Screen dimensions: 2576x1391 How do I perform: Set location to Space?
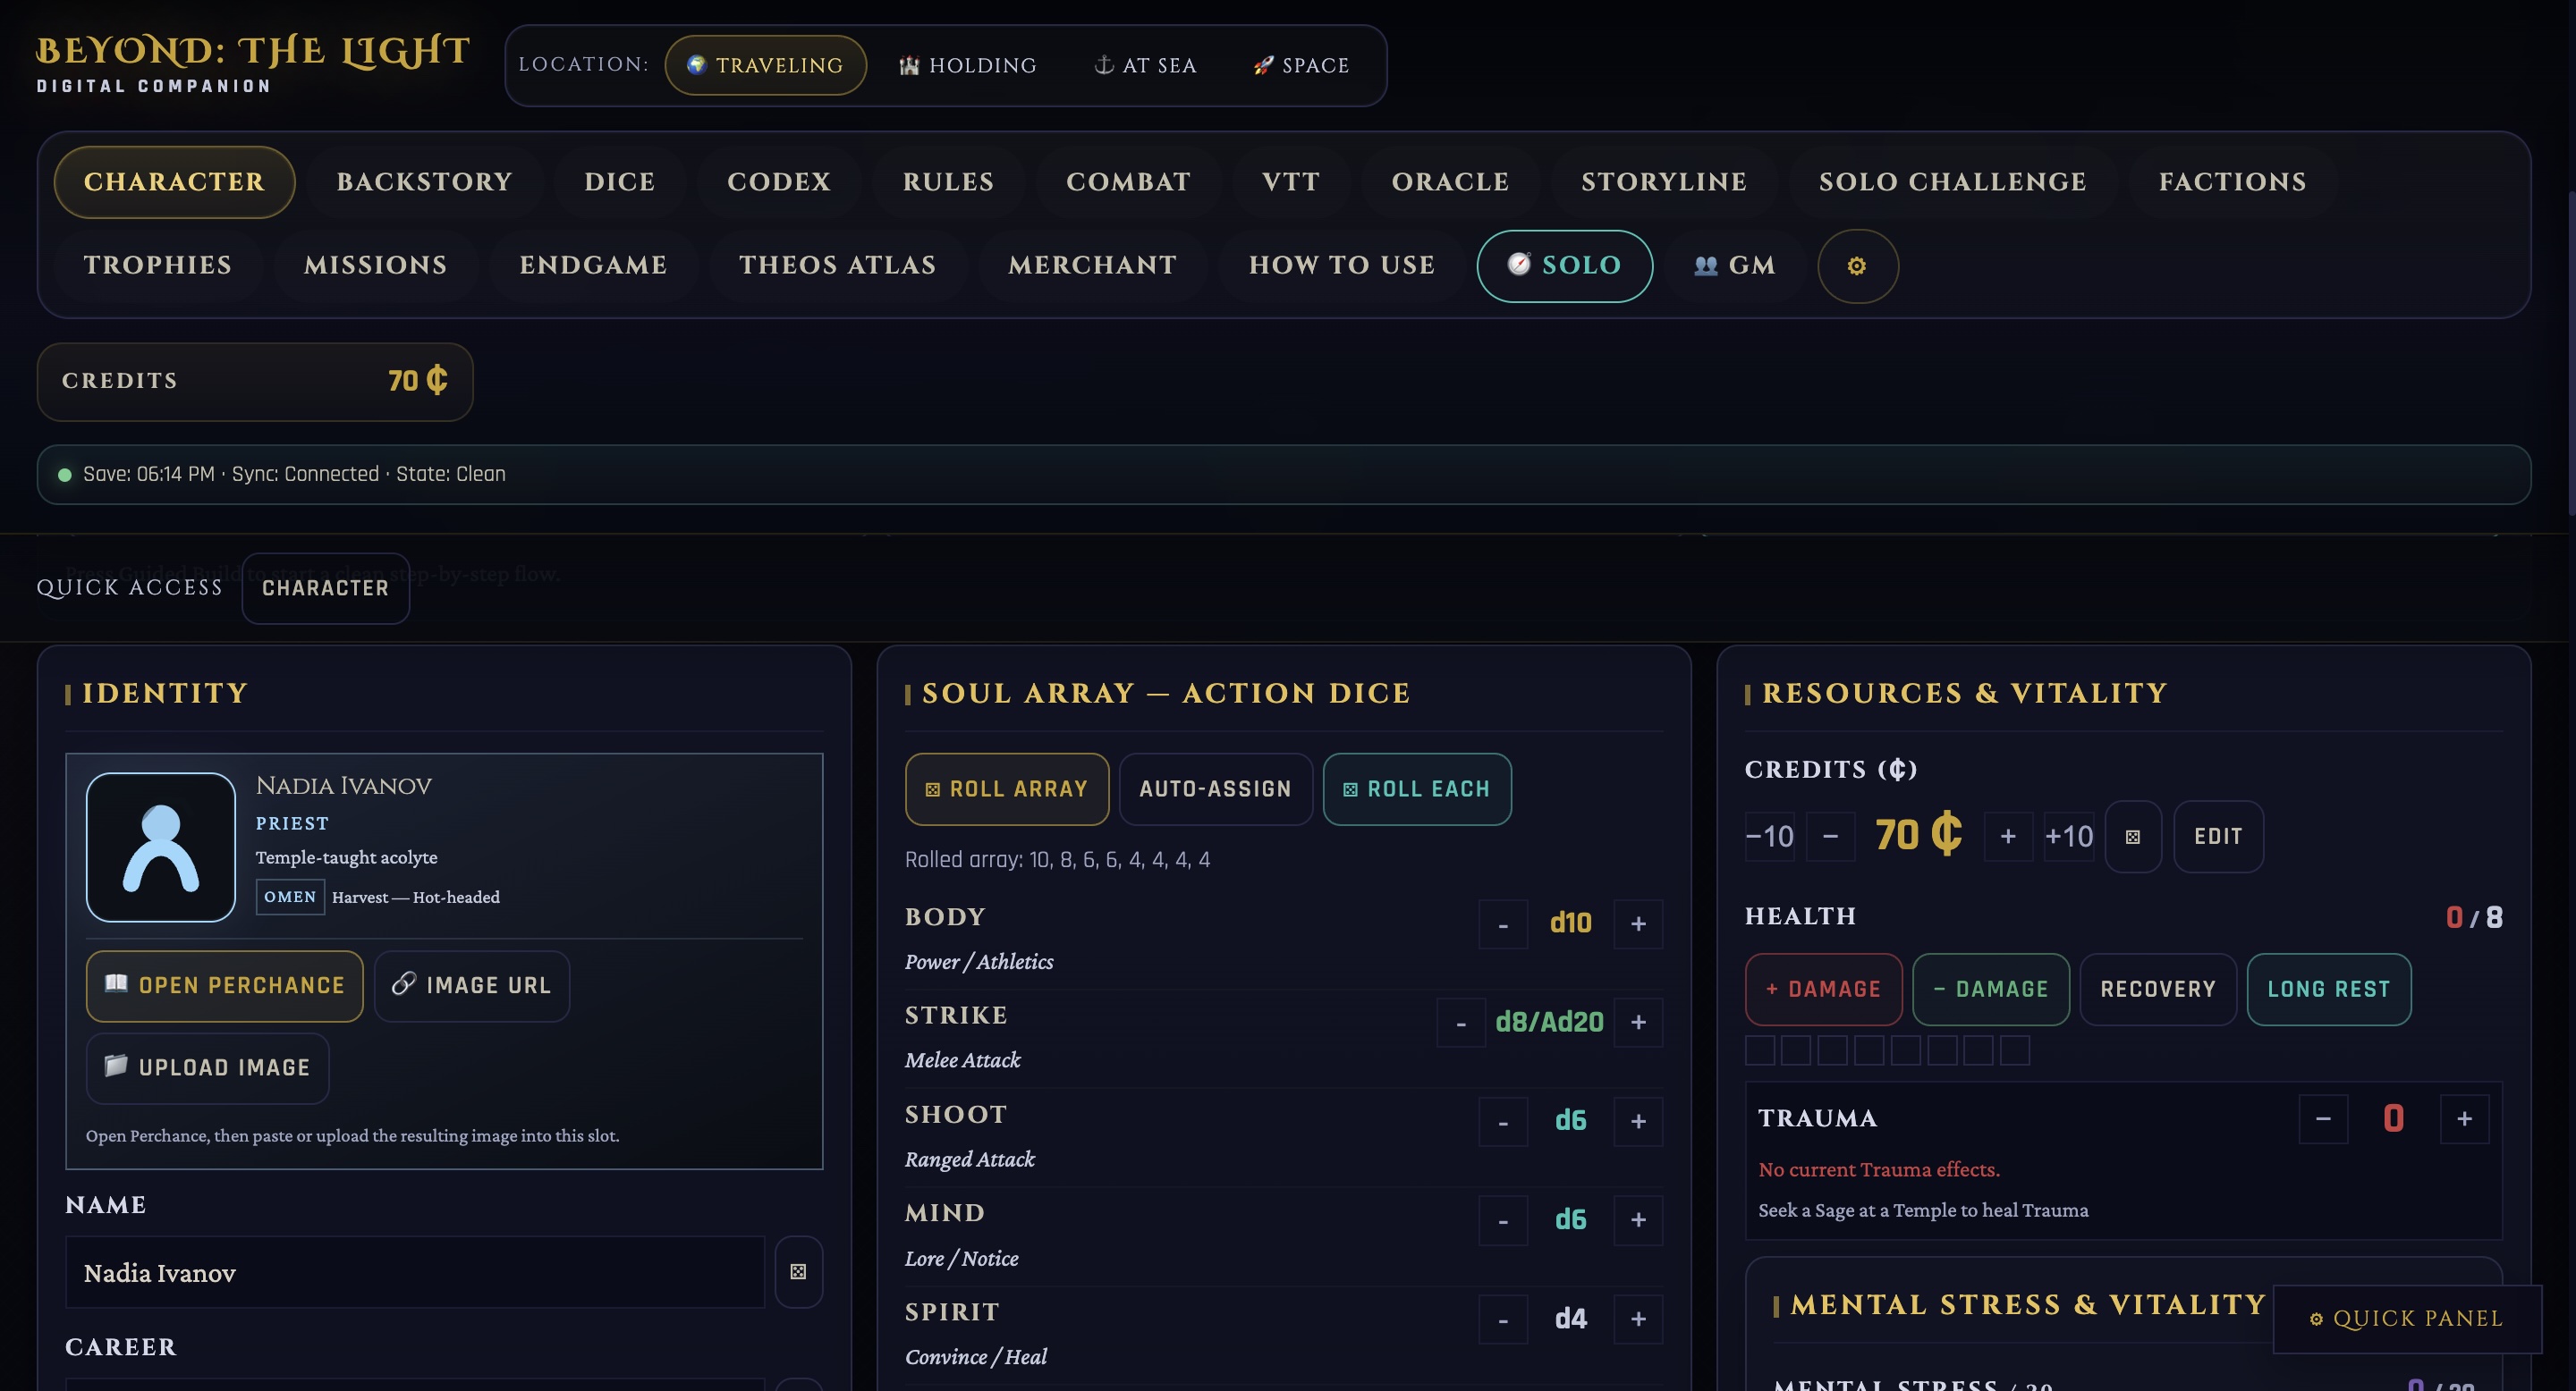click(1301, 65)
